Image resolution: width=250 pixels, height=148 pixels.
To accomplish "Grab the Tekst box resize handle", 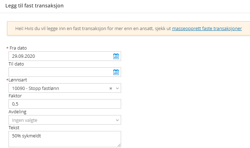I will coord(119,145).
